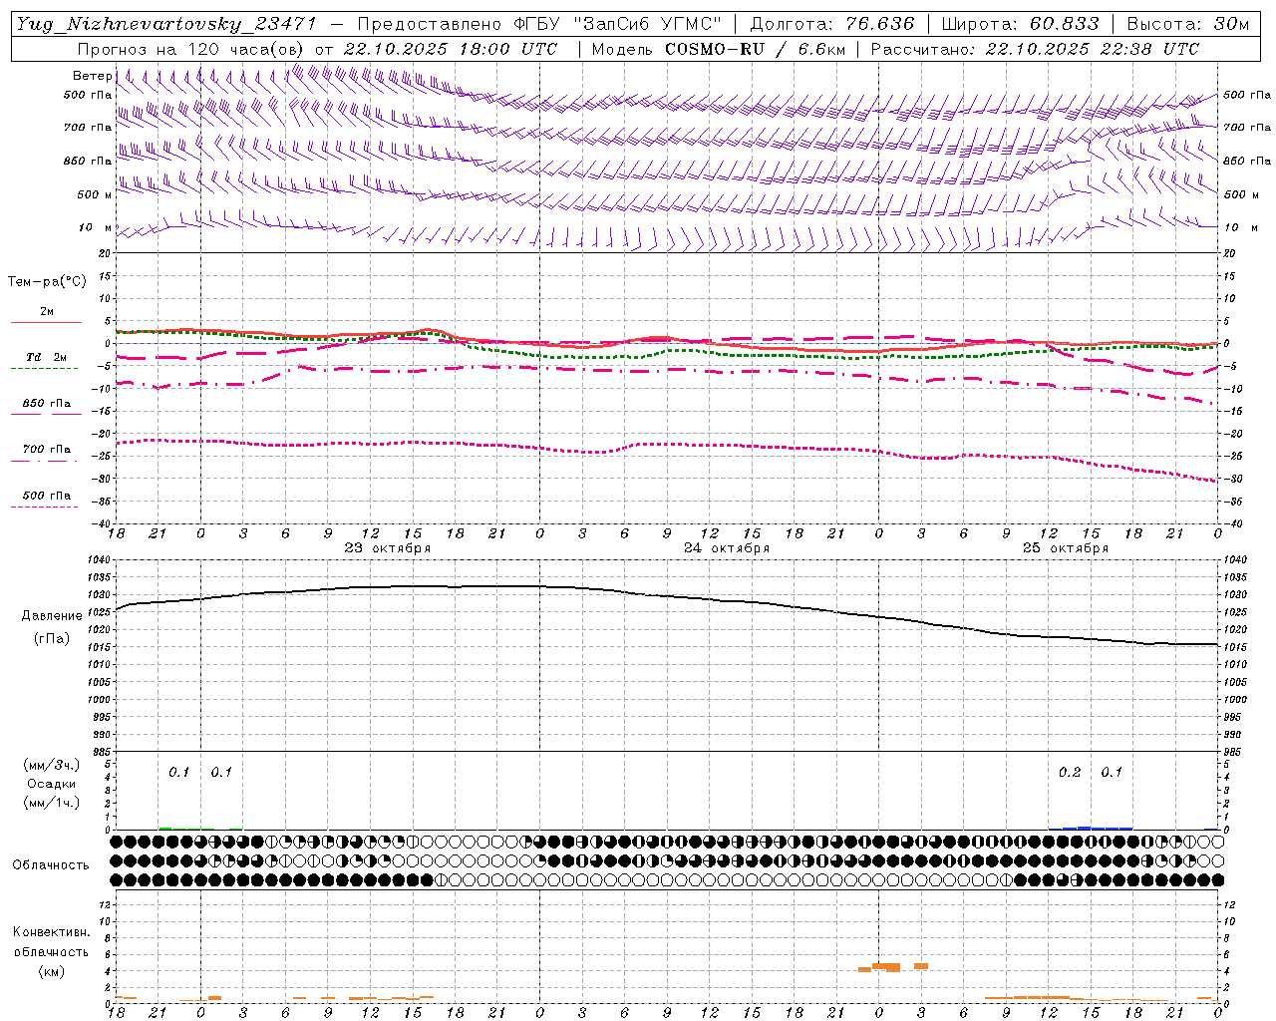Click the '(мм/3ч.)' precipitation unit label
Screen dimensions: 1276x1021
(x=52, y=766)
